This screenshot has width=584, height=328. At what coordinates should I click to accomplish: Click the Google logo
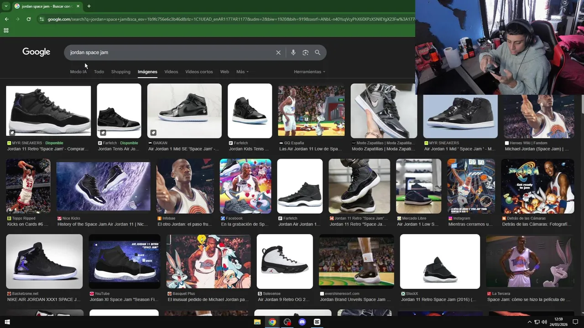(x=36, y=52)
